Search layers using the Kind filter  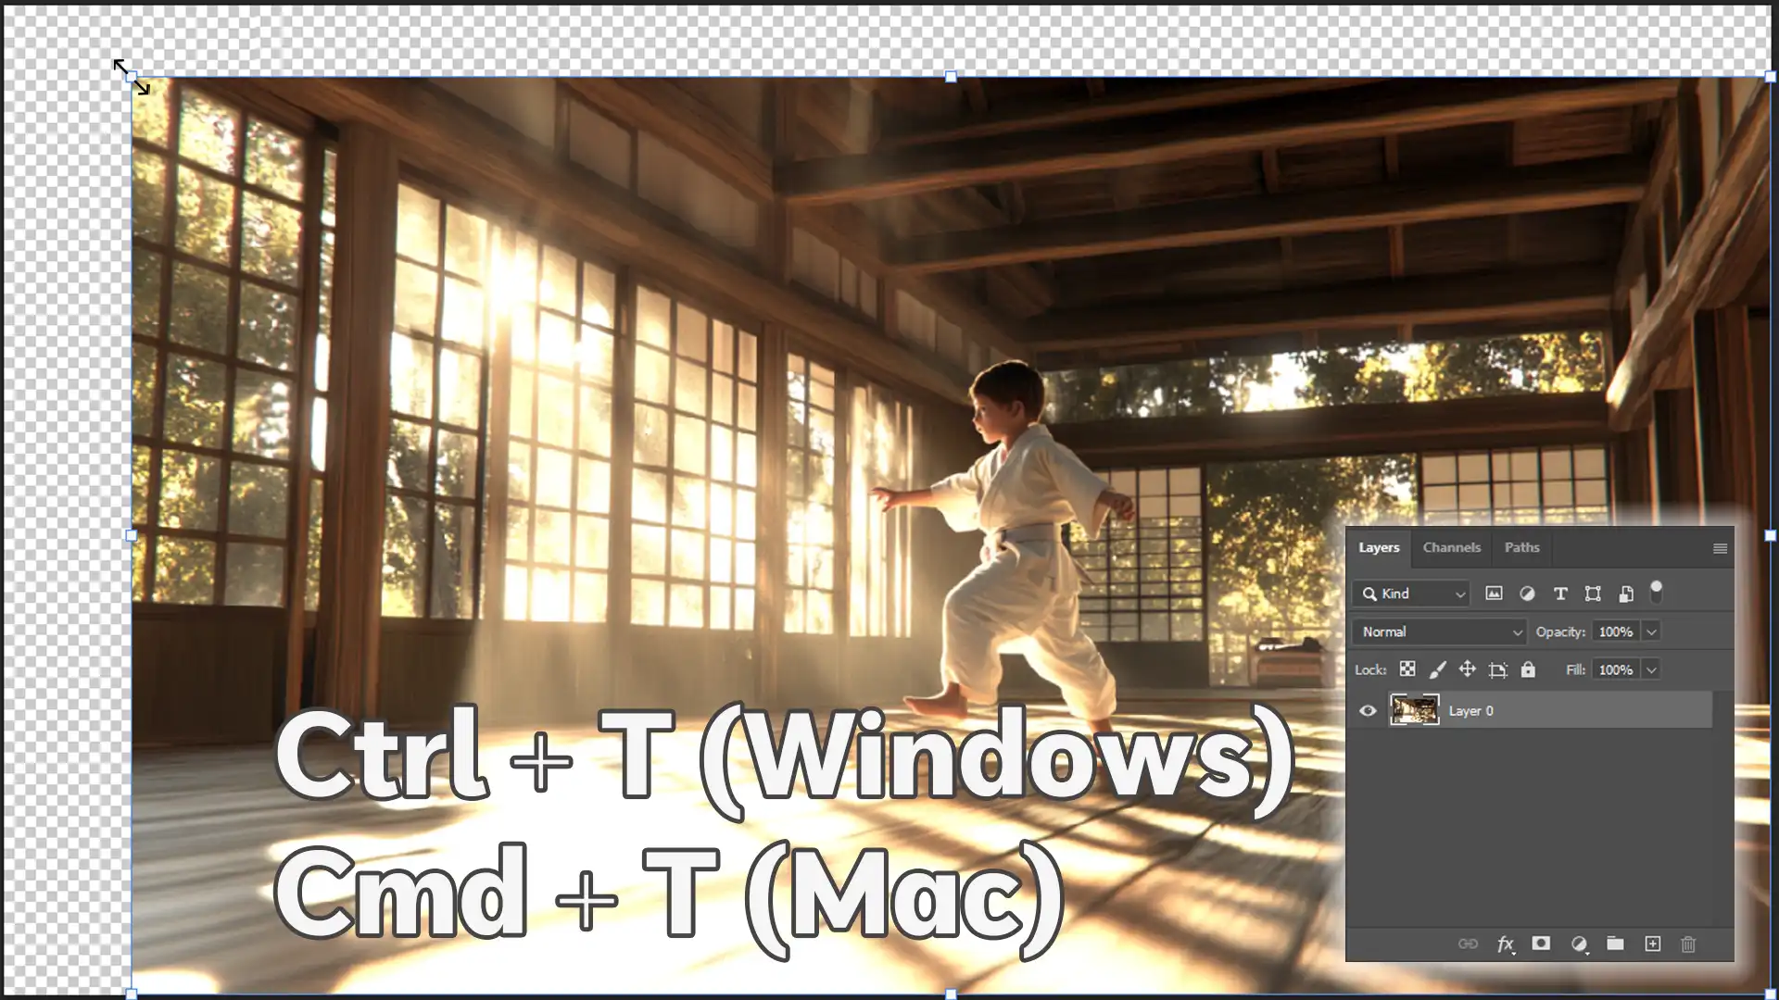(x=1412, y=593)
